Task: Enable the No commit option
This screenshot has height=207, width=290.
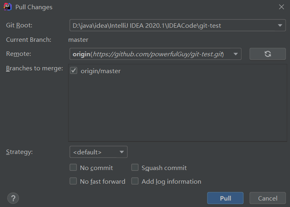Action: click(x=73, y=168)
